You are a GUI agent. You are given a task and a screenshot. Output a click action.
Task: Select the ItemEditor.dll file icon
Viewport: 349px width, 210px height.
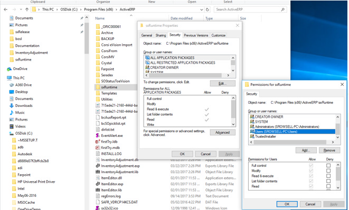(98, 178)
